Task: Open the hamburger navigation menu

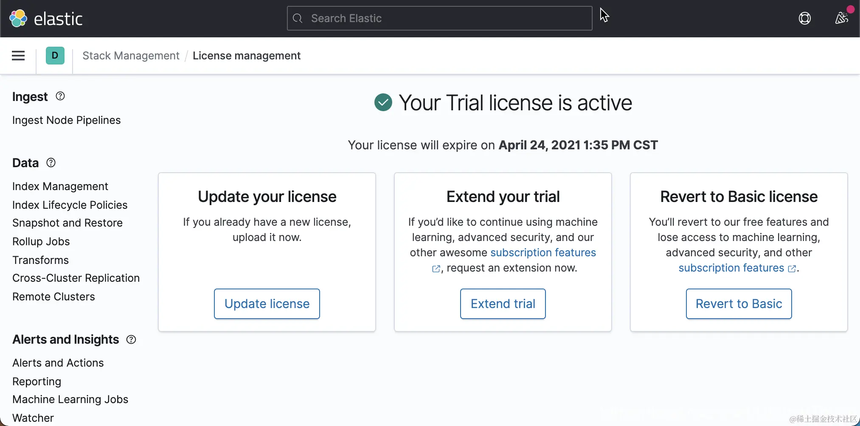Action: click(18, 56)
